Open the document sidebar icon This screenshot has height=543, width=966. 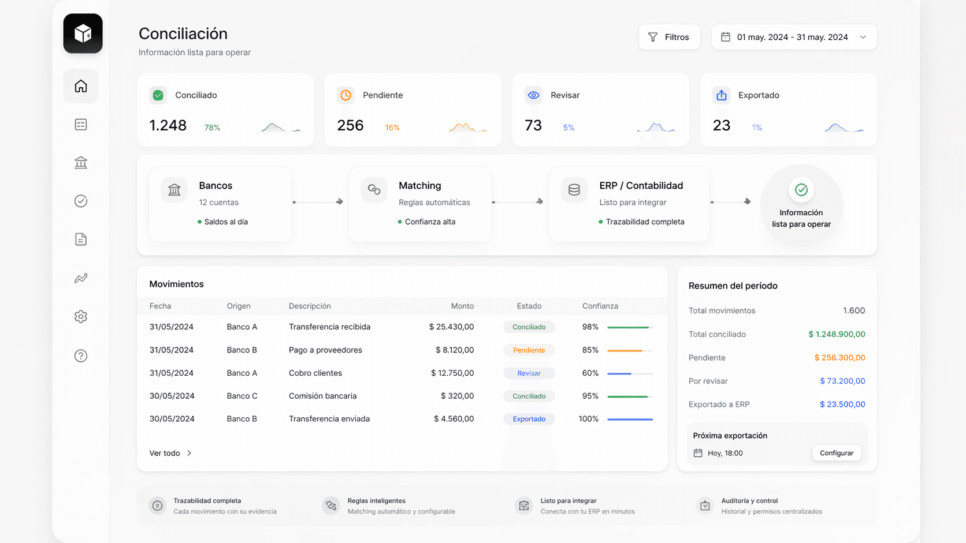point(81,239)
